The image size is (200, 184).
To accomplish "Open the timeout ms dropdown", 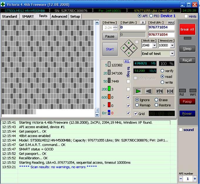I will click(x=172, y=45).
